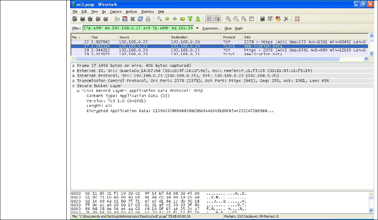Sort by Destination column header
Image resolution: width=378 pixels, height=220 pixels.
point(195,37)
